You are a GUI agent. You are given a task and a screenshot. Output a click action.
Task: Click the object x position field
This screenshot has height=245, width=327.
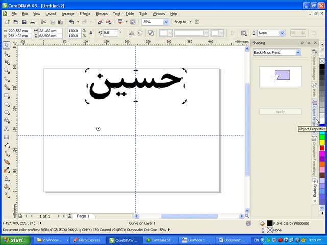tap(20, 31)
